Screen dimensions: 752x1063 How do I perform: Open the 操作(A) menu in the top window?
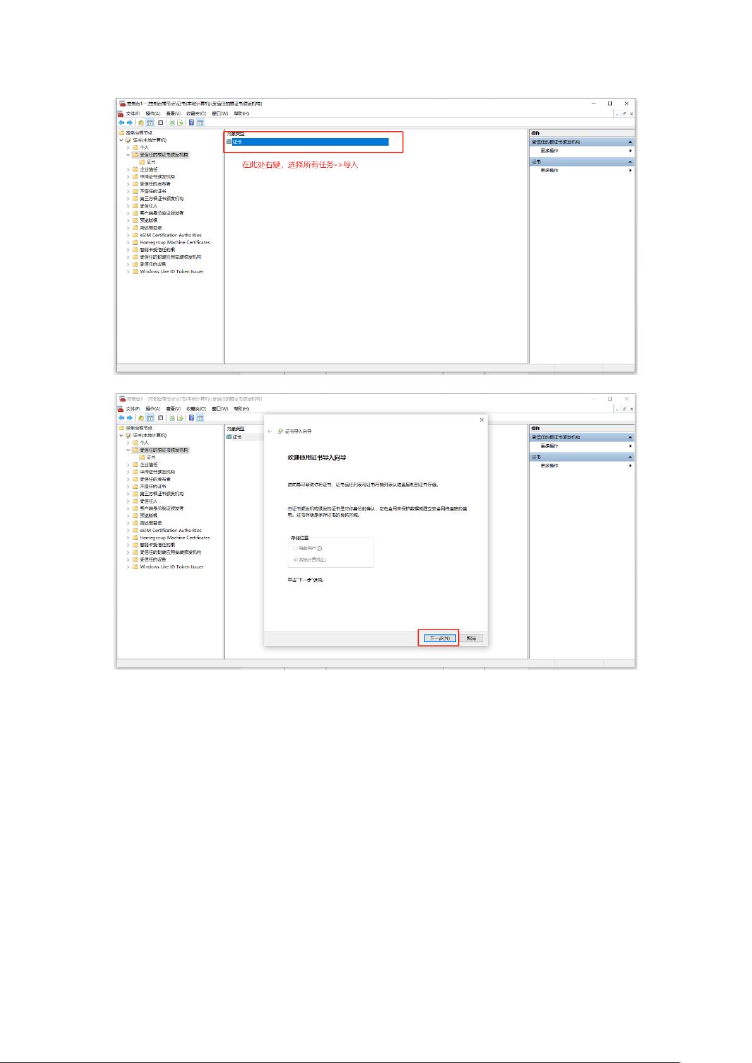pos(153,114)
